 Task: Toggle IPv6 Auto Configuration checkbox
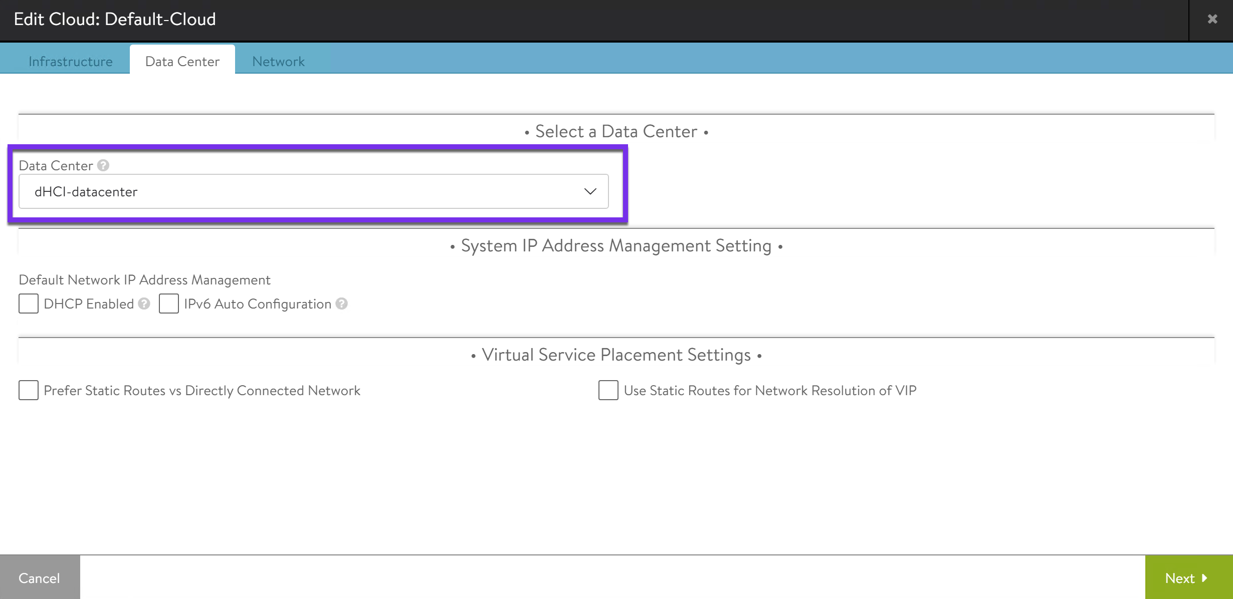tap(169, 304)
